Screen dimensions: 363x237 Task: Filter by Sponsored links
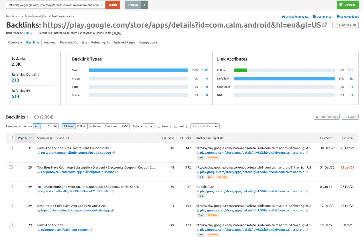pyautogui.click(x=111, y=126)
